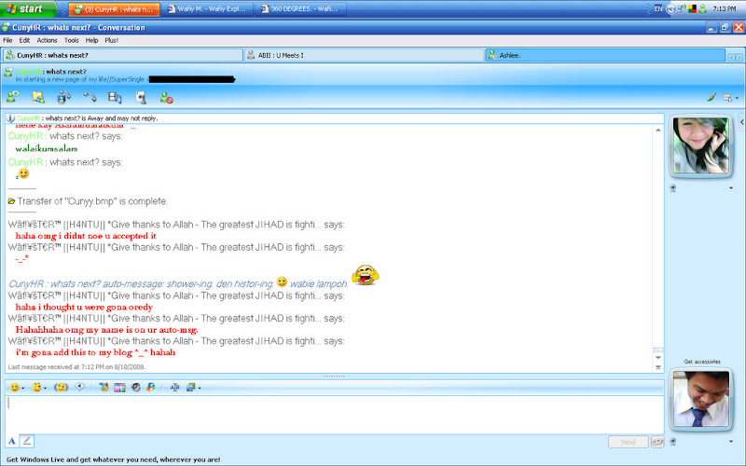Select the CunyHR : whats next? tab
Screen dimensions: 746x466
(123, 55)
